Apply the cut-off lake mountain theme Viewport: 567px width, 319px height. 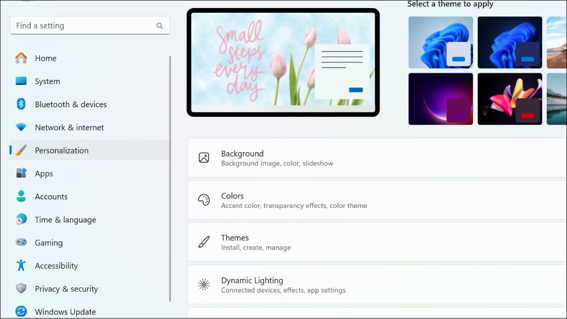click(x=557, y=99)
